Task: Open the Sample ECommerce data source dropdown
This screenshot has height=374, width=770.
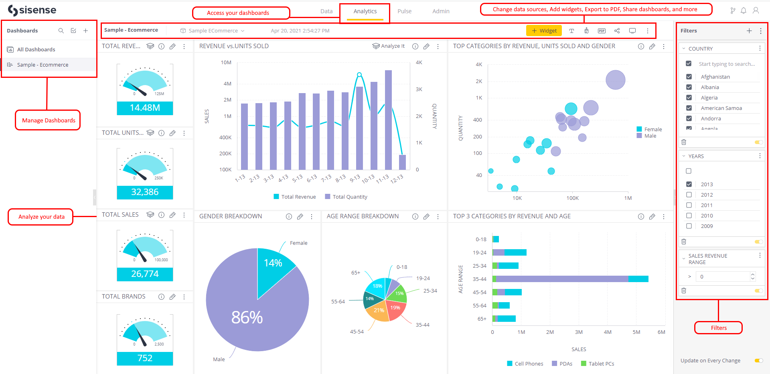Action: coord(212,30)
